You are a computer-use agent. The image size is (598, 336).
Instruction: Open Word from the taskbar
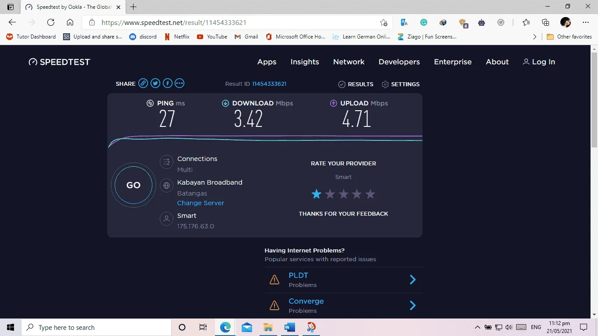tap(289, 327)
